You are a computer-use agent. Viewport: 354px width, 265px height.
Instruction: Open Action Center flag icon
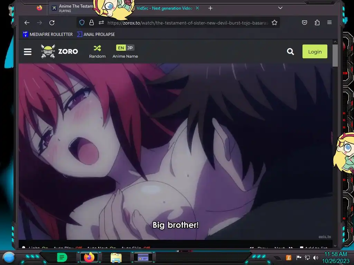(x=299, y=257)
